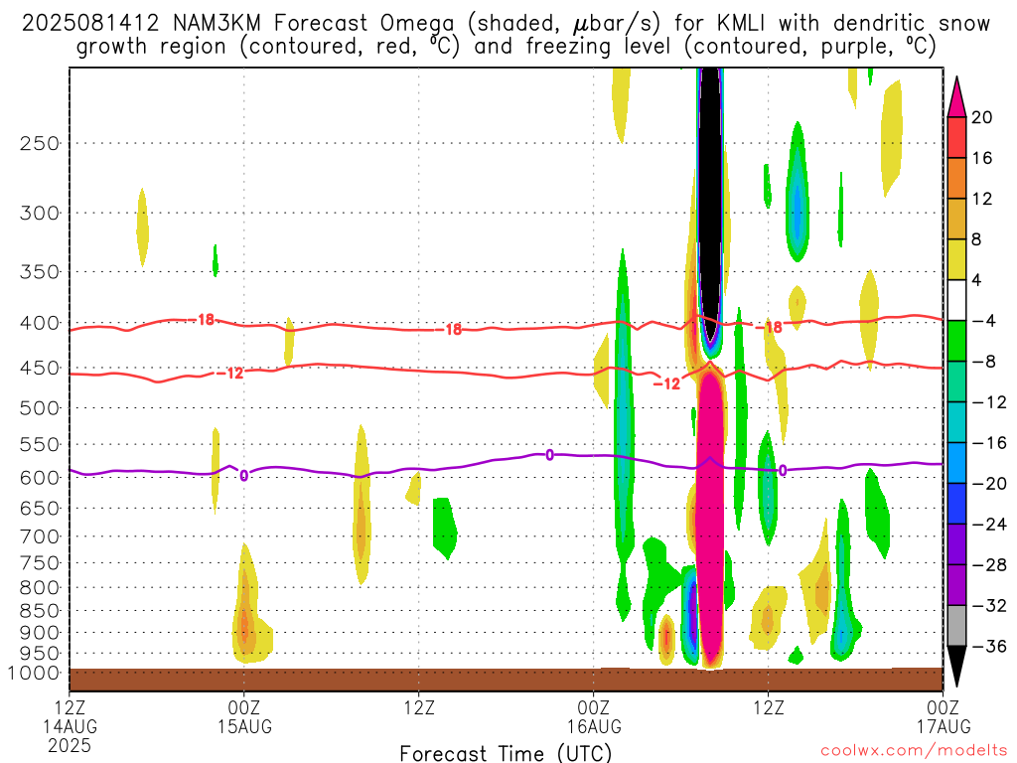Click the purple 0 freezing level label near 00Z 15AUG
1017x763 pixels.
(244, 476)
